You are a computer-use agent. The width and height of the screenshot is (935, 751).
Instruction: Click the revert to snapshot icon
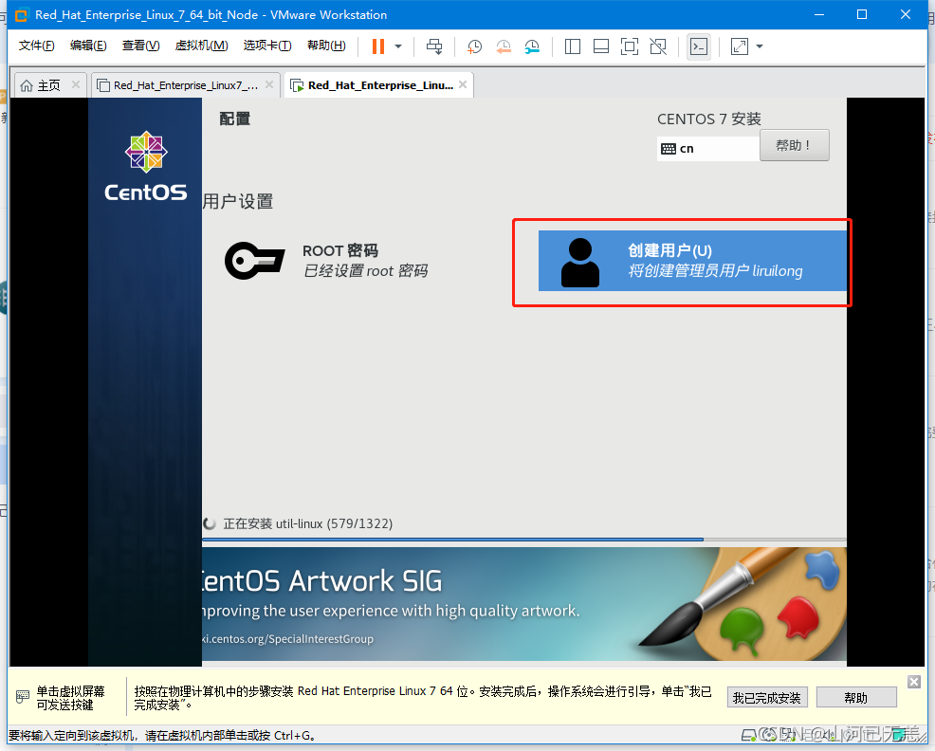(504, 46)
